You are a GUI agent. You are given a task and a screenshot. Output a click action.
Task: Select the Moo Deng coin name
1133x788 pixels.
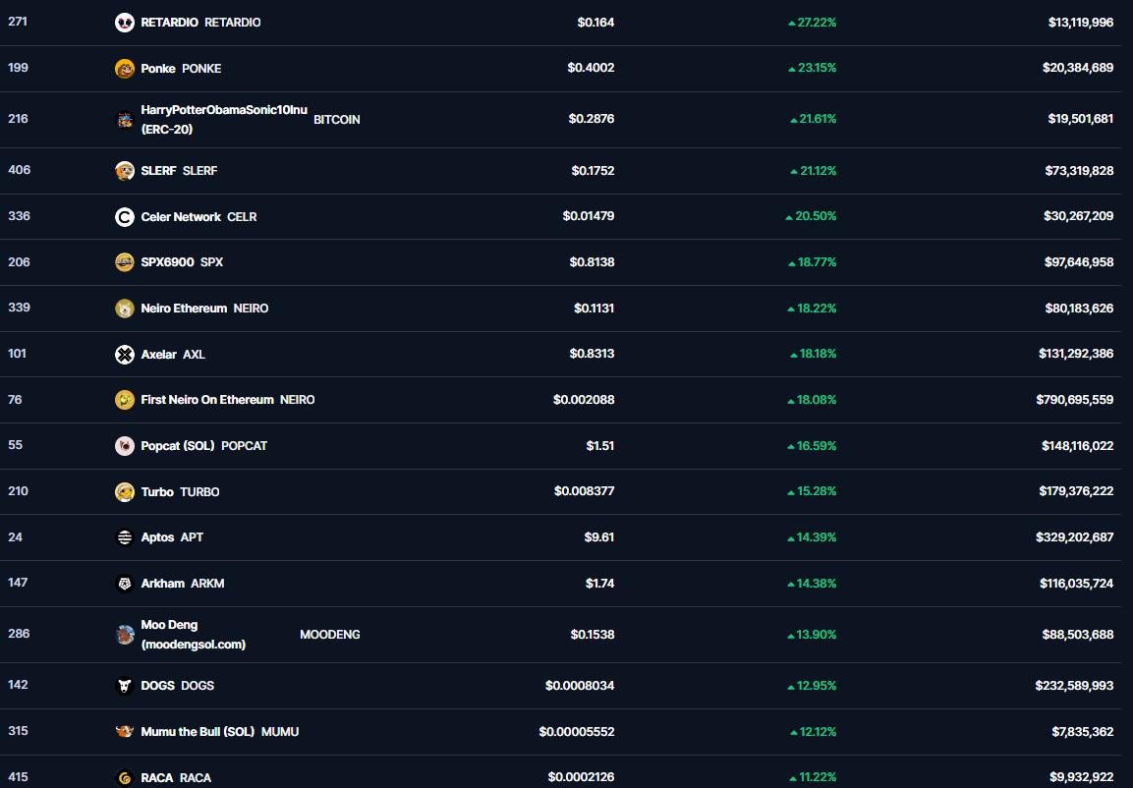coord(169,625)
